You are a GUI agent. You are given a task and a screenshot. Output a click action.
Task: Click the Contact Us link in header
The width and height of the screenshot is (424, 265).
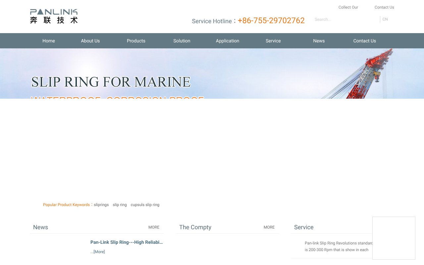pyautogui.click(x=384, y=7)
